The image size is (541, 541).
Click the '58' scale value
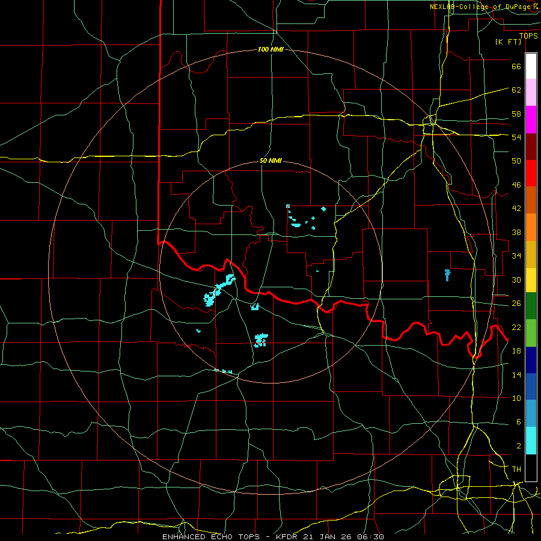tap(516, 114)
